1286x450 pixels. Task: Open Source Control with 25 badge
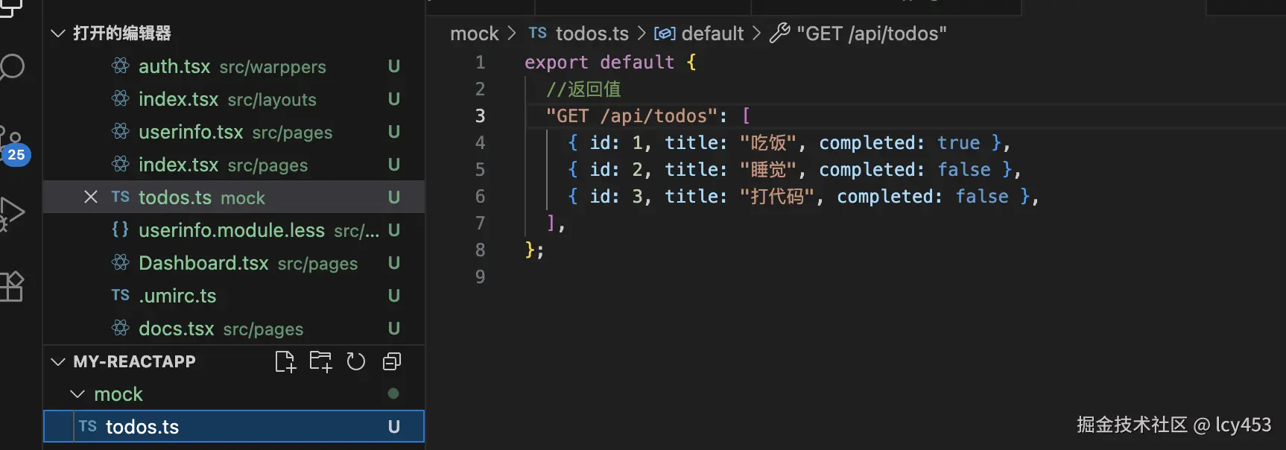tap(13, 145)
